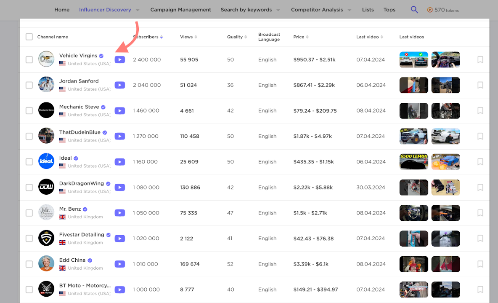Go to Campaign Management tab
498x303 pixels.
click(180, 10)
